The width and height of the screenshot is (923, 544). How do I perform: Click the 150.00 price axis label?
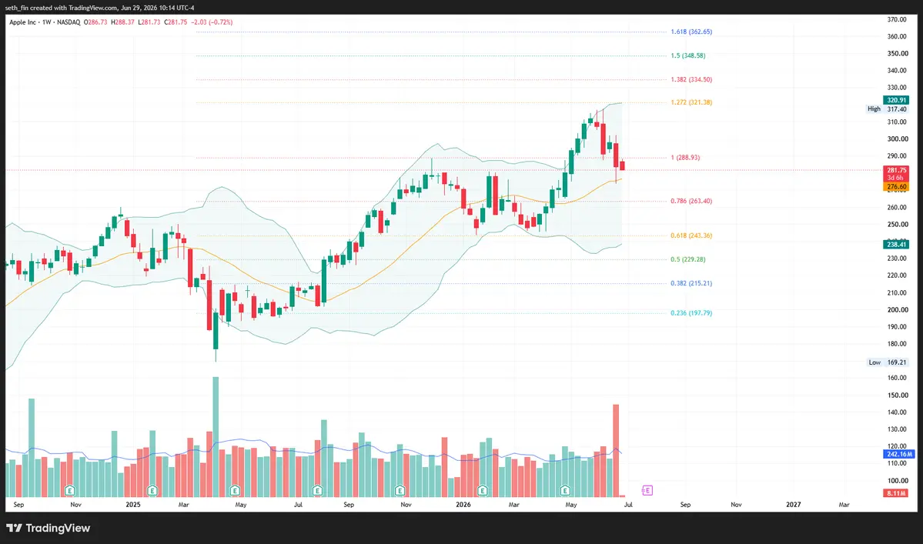897,395
